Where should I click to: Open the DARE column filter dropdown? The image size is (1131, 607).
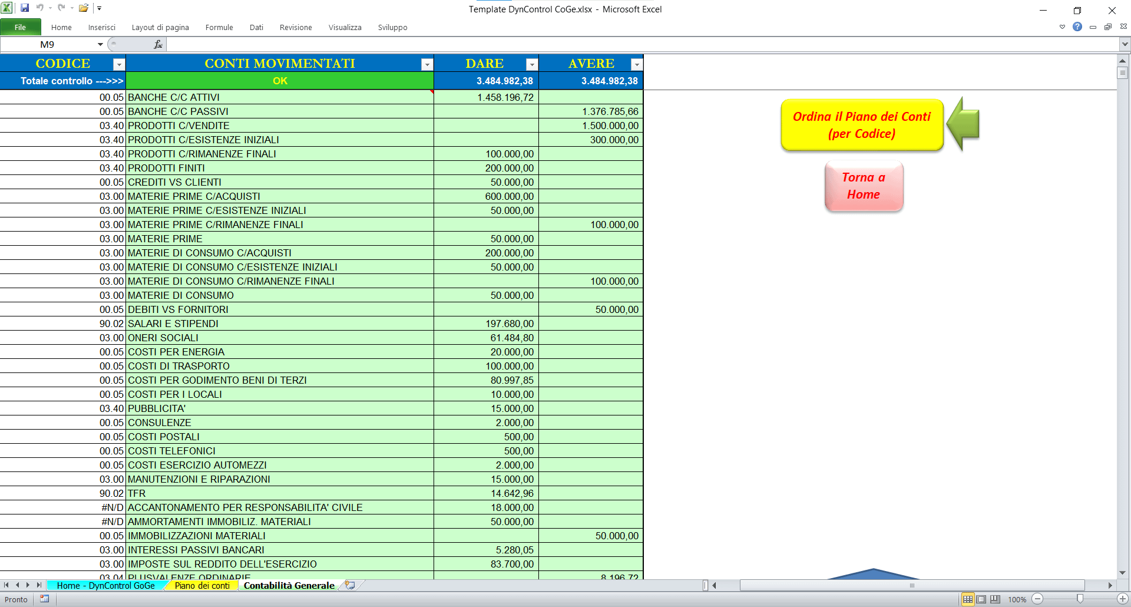(x=532, y=64)
